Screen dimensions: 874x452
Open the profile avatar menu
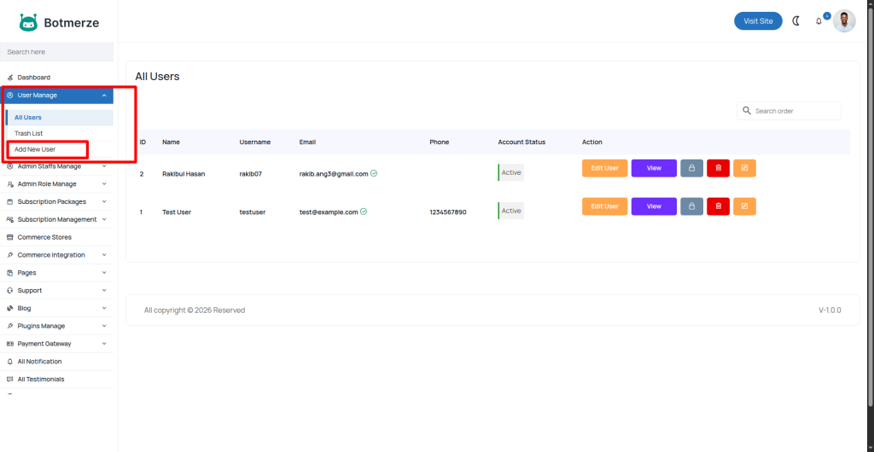point(844,21)
